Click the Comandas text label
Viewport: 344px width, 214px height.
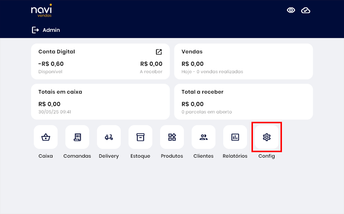tap(77, 156)
